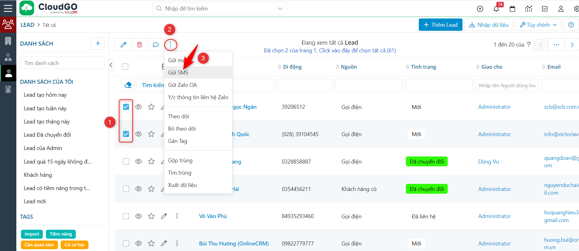This screenshot has width=579, height=251.
Task: Click the red trash delete icon
Action: point(140,45)
